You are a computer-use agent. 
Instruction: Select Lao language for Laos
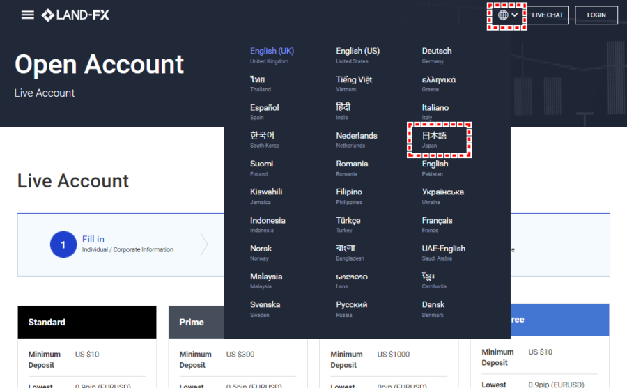coord(352,281)
